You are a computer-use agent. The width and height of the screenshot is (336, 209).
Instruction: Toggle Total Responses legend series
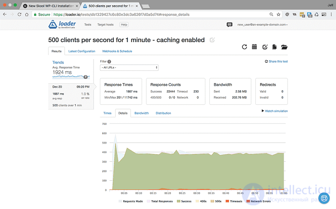(160, 201)
